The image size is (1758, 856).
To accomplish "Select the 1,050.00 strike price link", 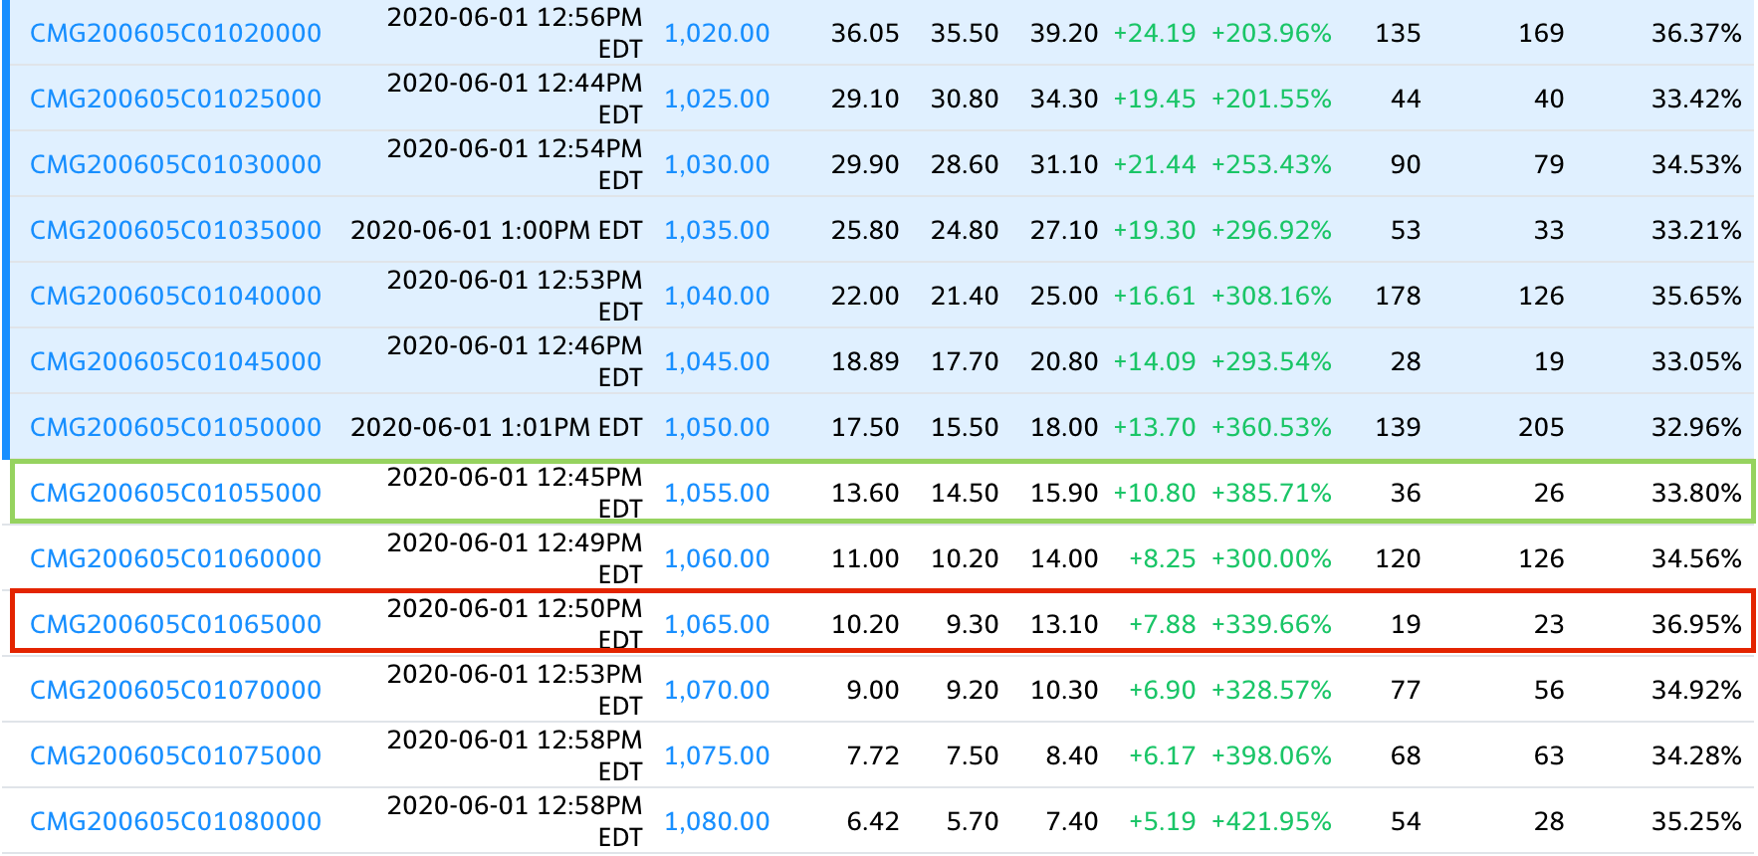I will (717, 427).
